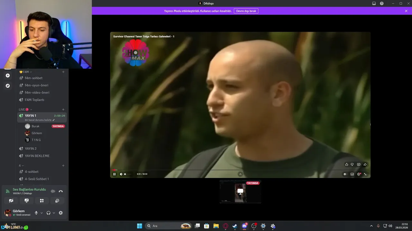Open headphone output options dropdown
This screenshot has height=231, width=412.
click(x=54, y=213)
